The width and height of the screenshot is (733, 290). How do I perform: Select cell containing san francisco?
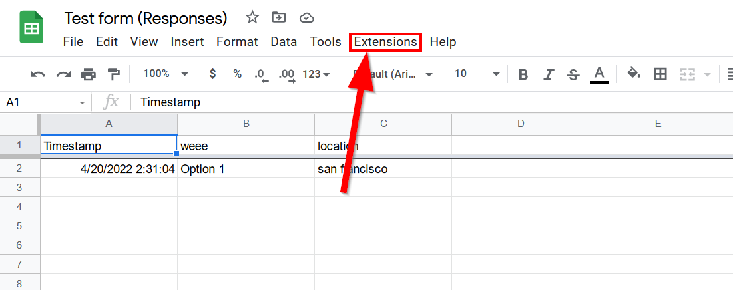click(x=382, y=169)
